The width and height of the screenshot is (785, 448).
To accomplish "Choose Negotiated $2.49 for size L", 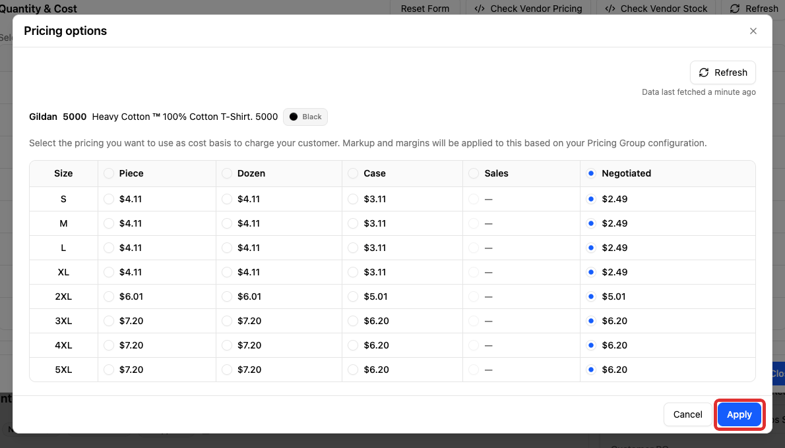I will click(591, 248).
